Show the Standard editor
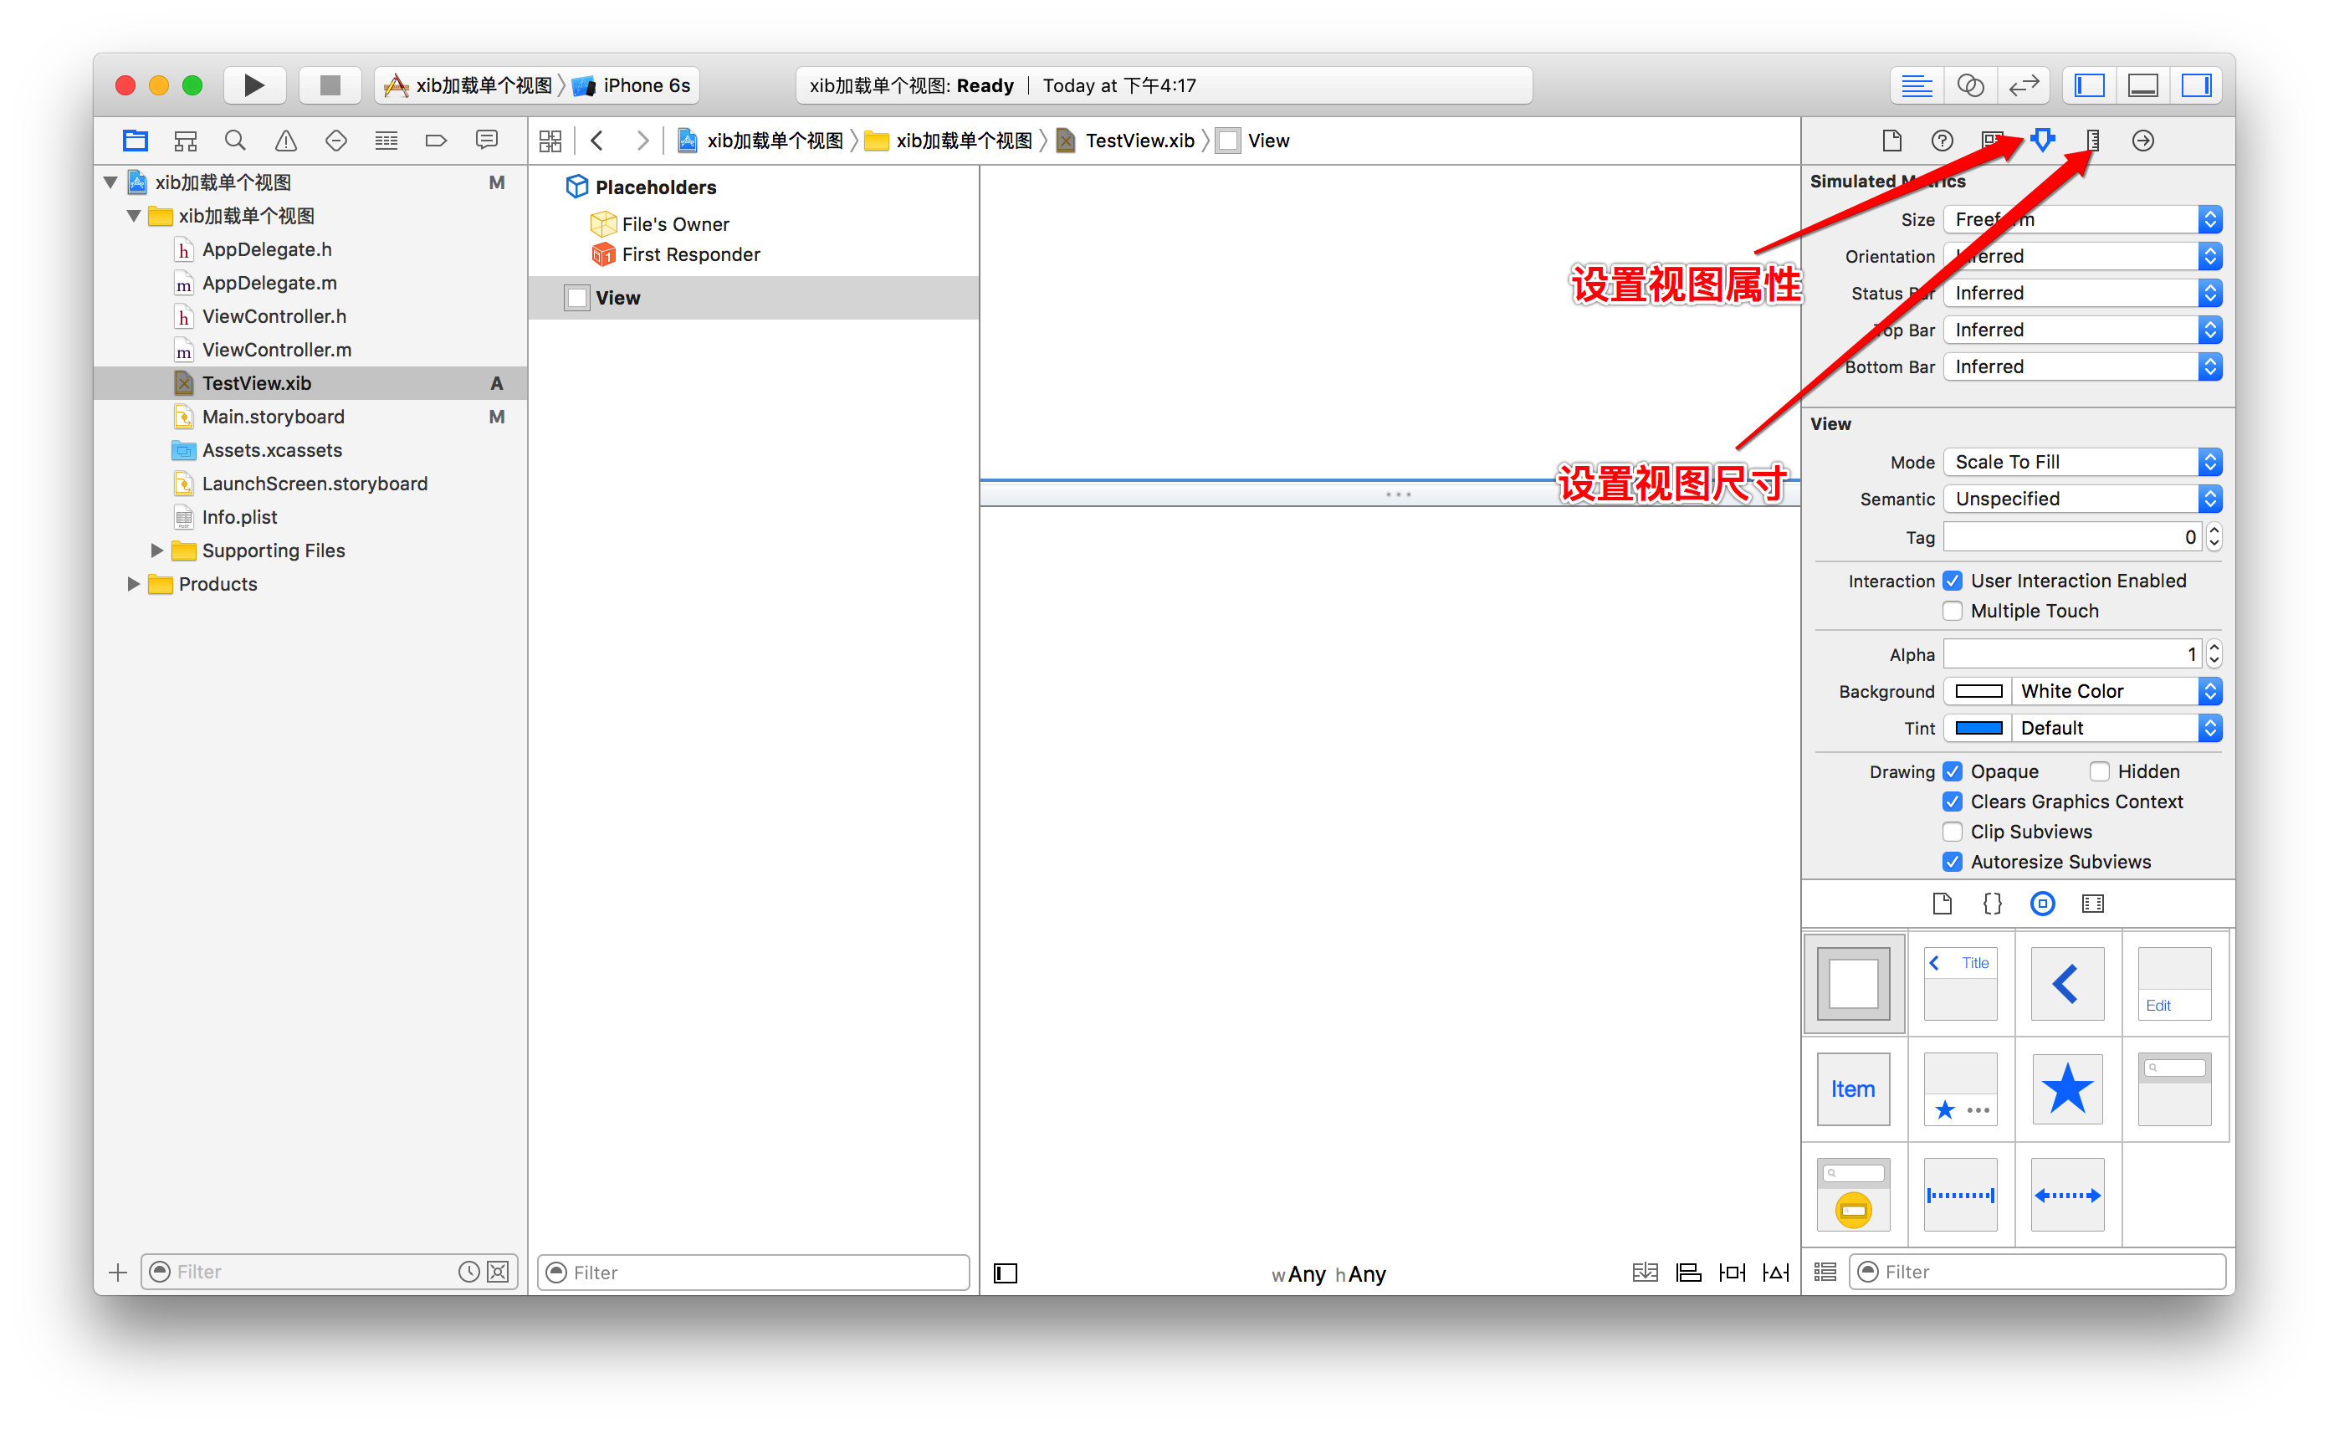The width and height of the screenshot is (2329, 1429). coord(1916,86)
